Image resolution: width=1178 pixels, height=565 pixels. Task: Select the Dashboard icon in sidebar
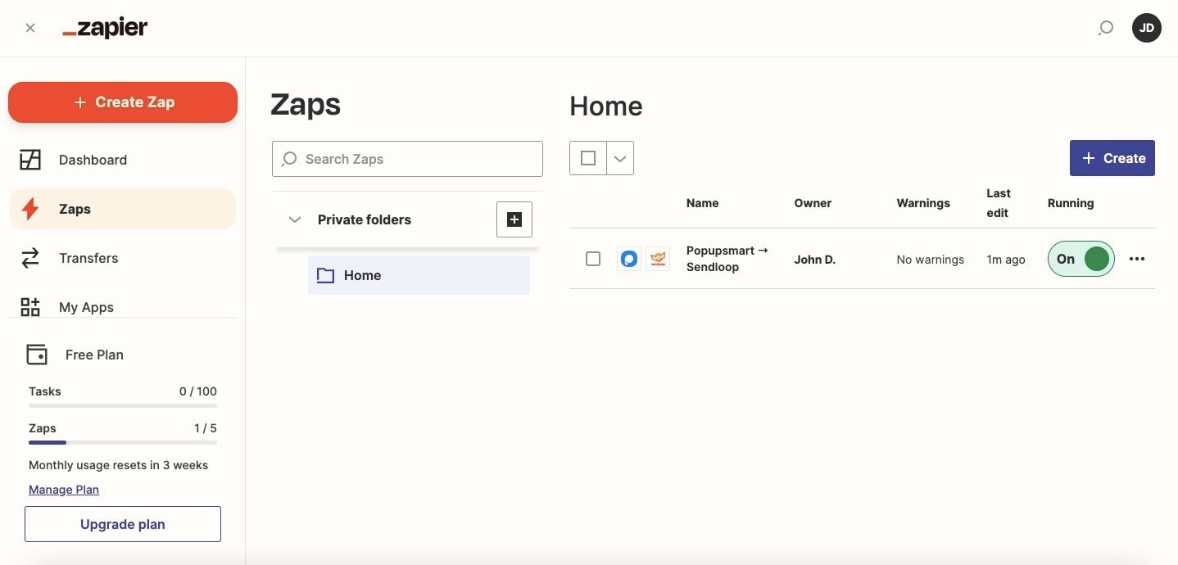pos(30,160)
